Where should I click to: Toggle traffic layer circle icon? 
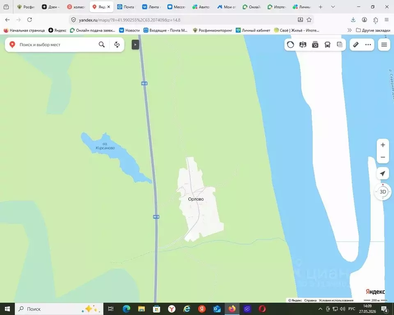(291, 45)
